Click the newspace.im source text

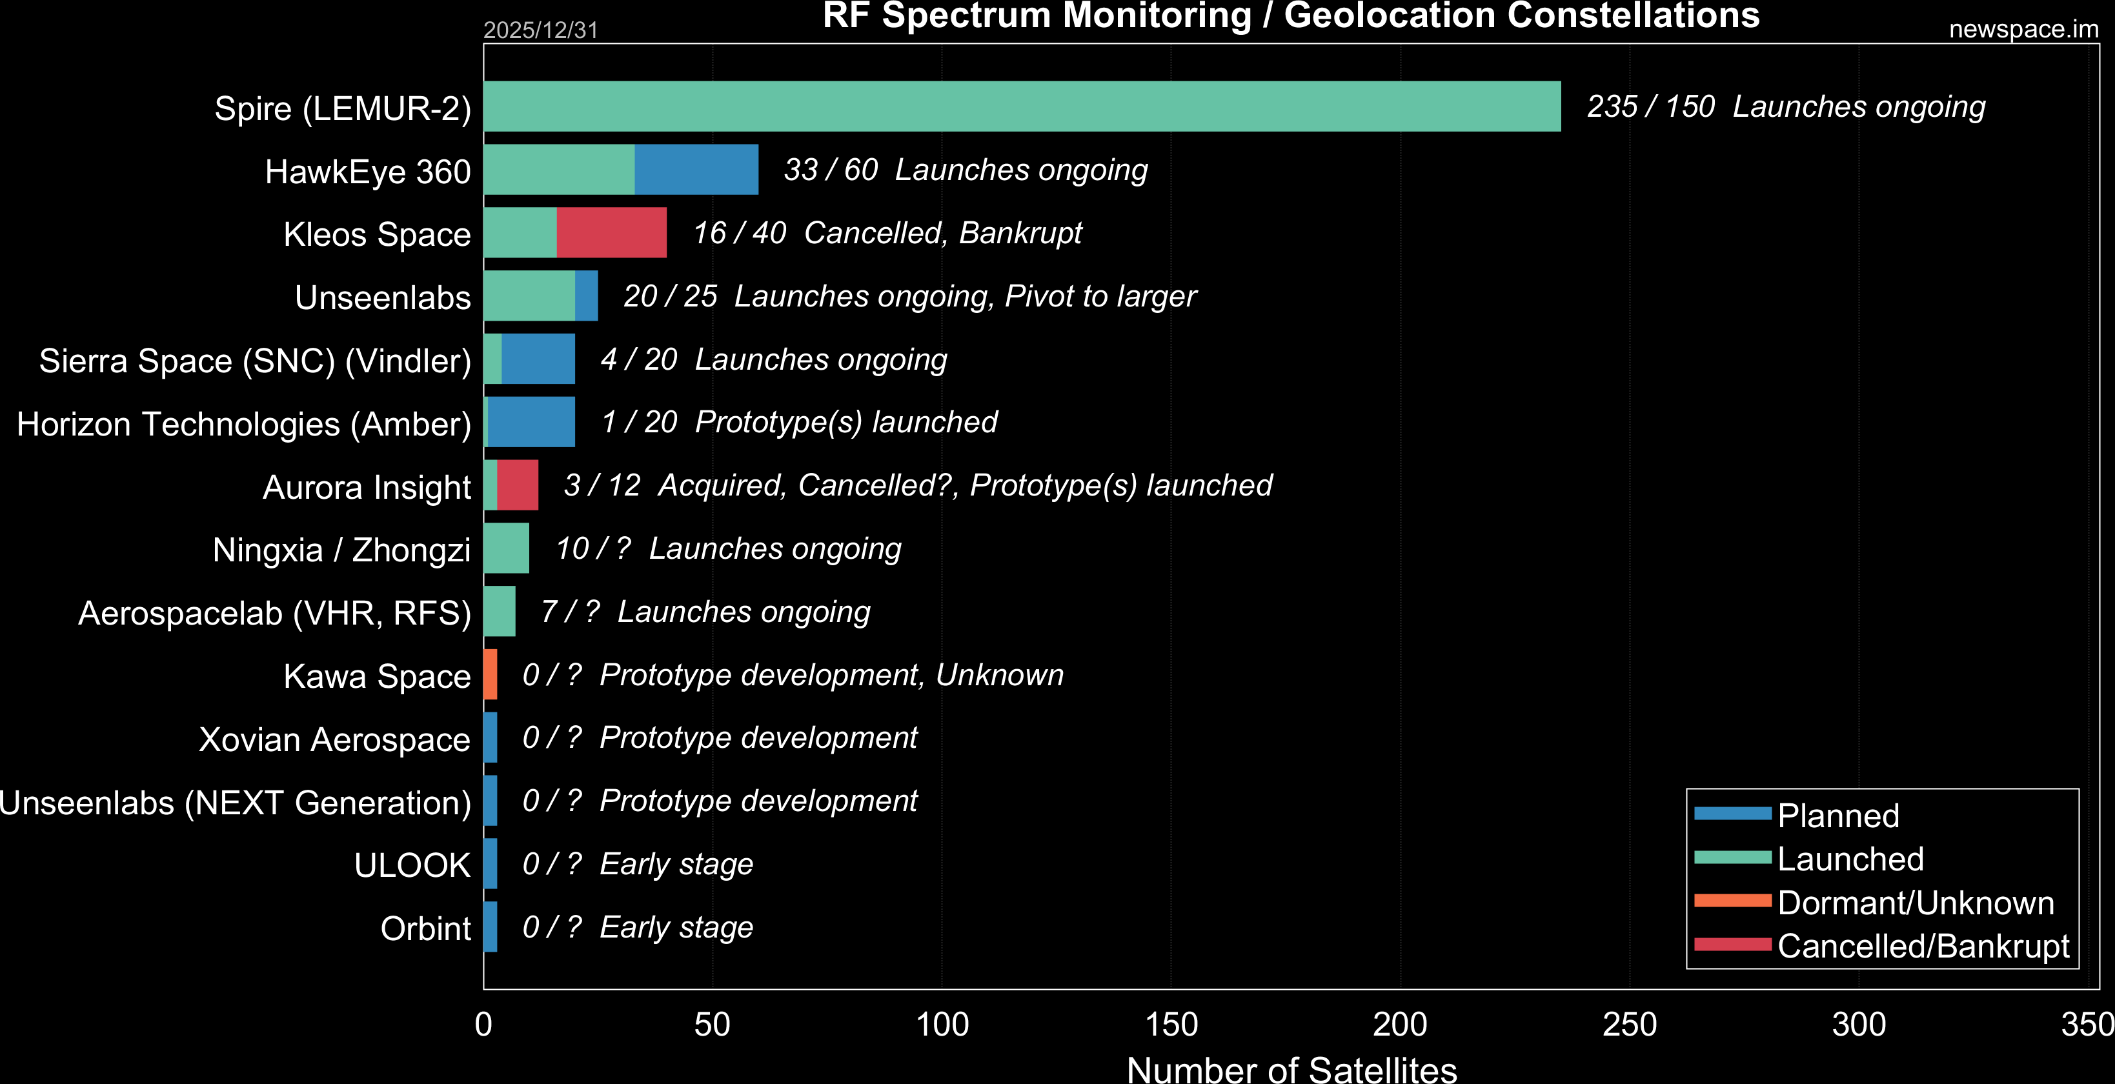point(2023,29)
